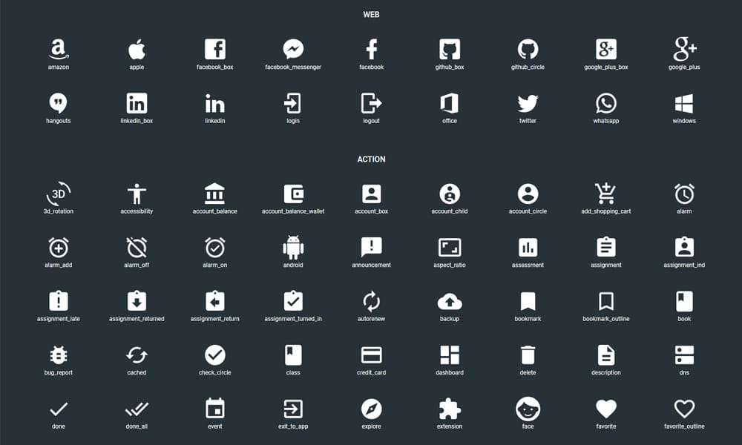Choose the alarm clock icon
Viewport: 742px width, 445px height.
tap(684, 194)
